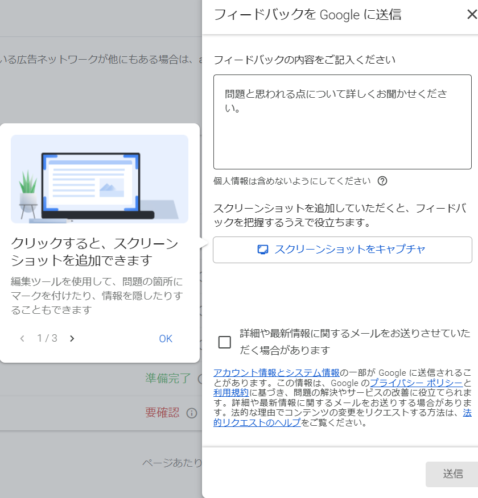Click the フィードバックを Google に送信 title
The image size is (478, 498).
point(307,15)
